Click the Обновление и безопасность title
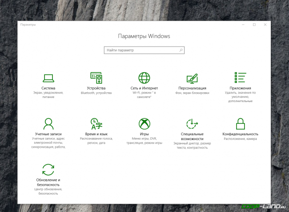Screen dimensions: 289x212 [48, 182]
